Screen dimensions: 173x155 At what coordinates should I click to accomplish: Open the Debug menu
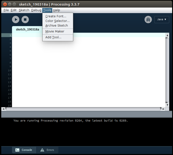point(36,10)
